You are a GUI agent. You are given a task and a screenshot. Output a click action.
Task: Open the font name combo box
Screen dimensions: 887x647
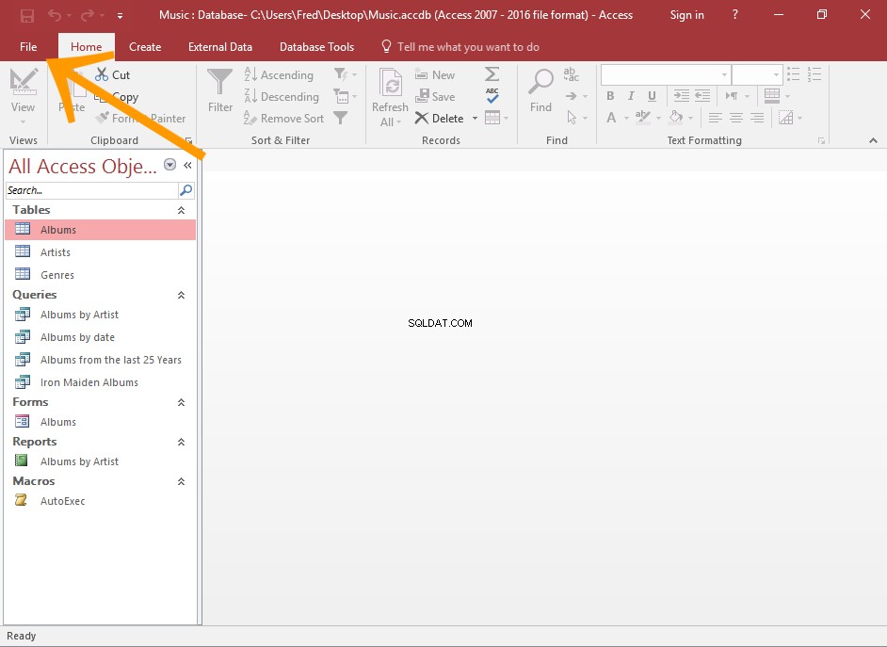(x=666, y=74)
